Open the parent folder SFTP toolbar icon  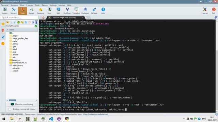pos(7,22)
